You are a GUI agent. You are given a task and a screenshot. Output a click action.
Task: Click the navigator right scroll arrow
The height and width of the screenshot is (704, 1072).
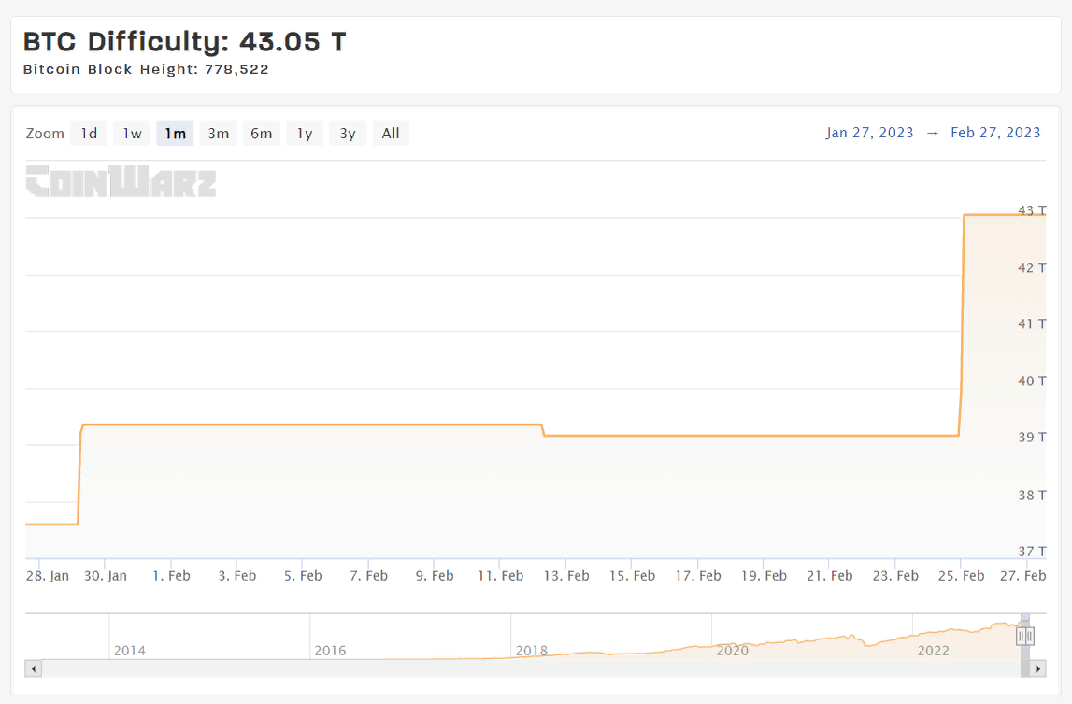click(1037, 668)
